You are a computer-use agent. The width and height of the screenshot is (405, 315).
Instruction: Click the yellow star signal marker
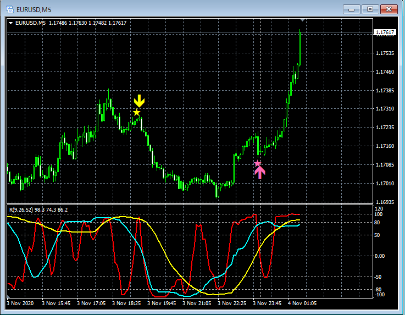click(136, 112)
